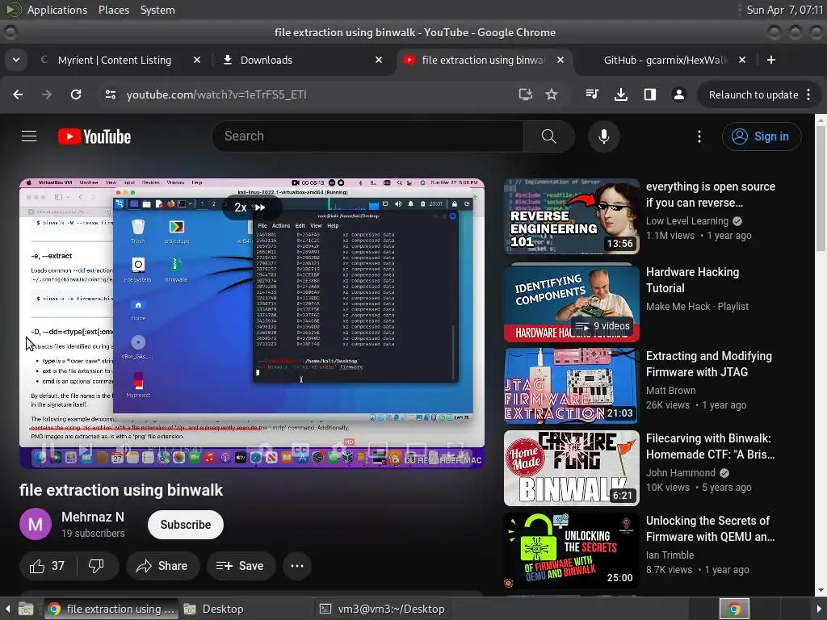Search with your voice microphone
827x620 pixels.
pos(604,136)
